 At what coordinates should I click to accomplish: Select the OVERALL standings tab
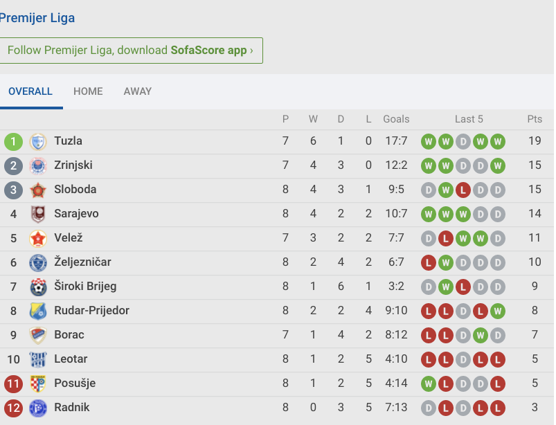click(x=30, y=91)
